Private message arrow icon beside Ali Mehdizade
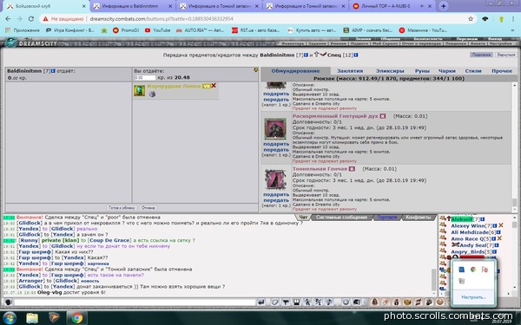This screenshot has width=521, height=325. (442, 232)
